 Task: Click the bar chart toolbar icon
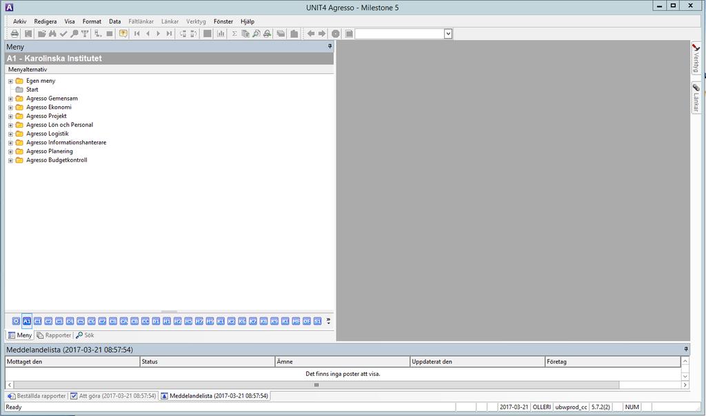221,34
